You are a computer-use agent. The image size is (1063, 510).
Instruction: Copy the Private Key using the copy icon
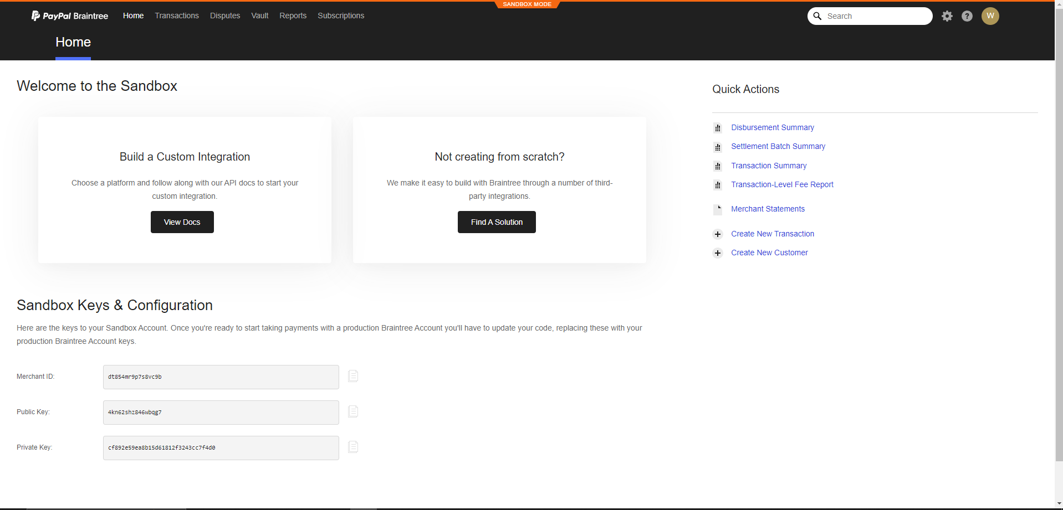[353, 447]
